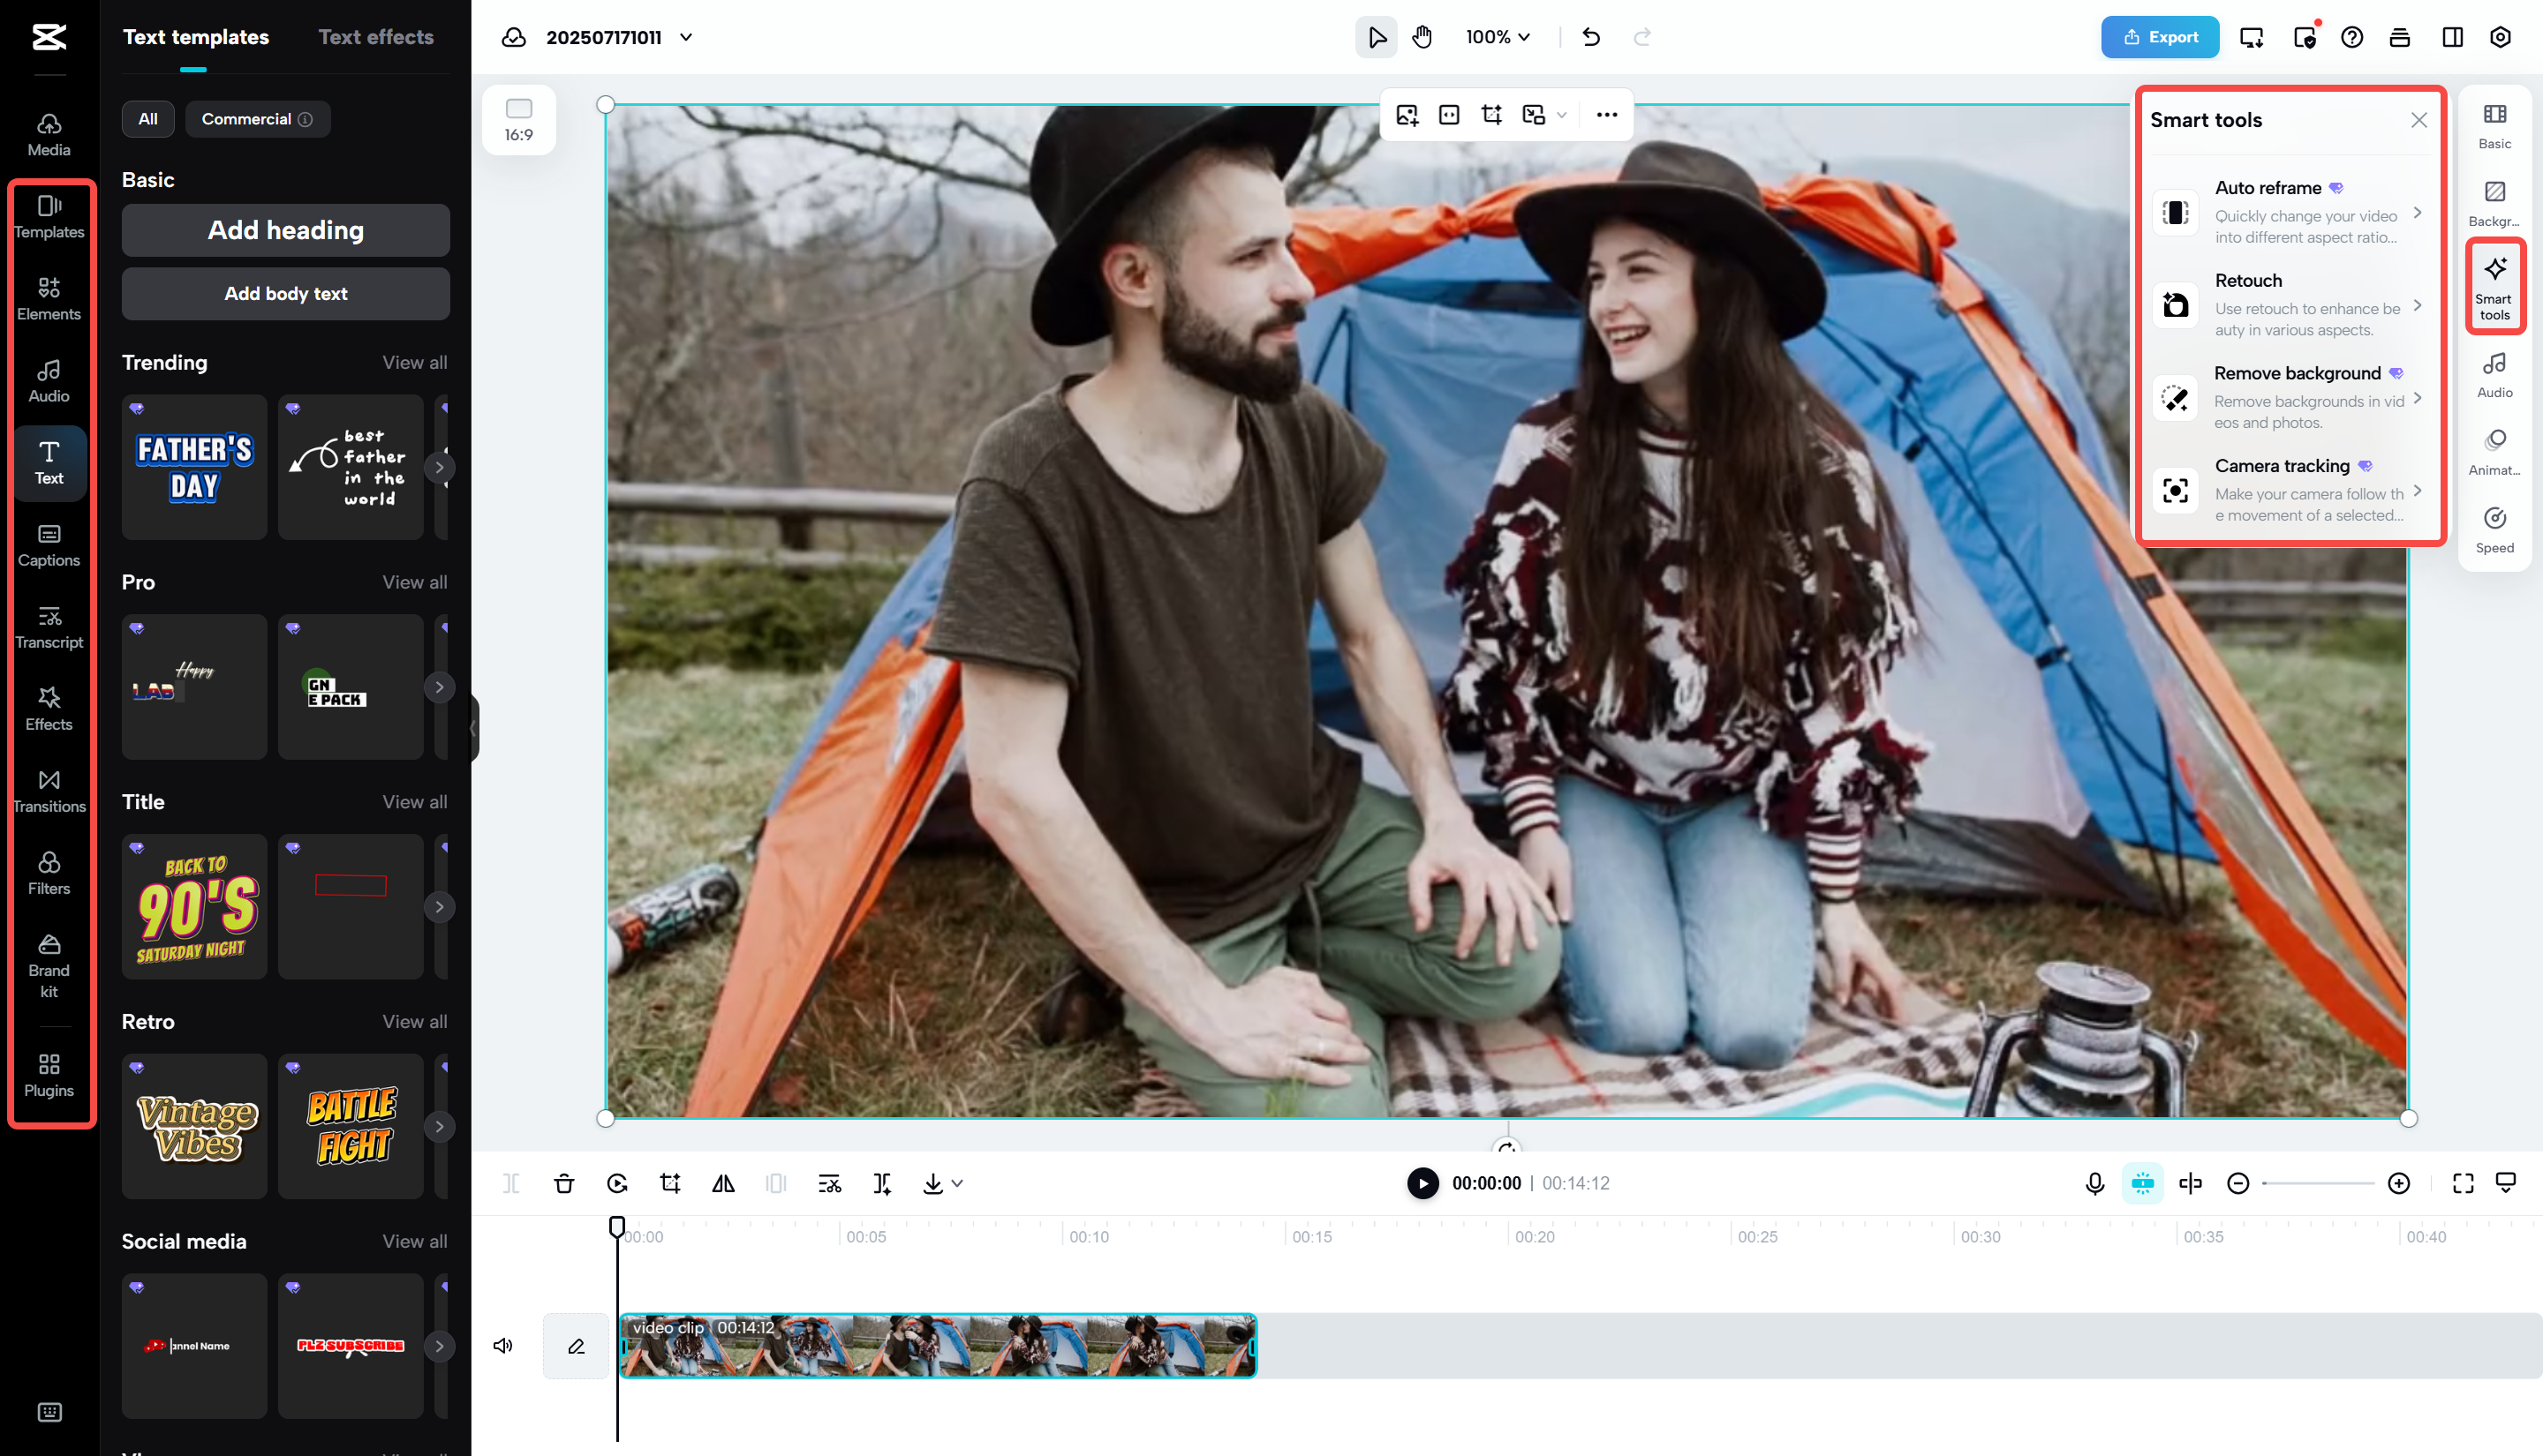Mute the video track audio
The width and height of the screenshot is (2543, 1456).
pyautogui.click(x=503, y=1345)
